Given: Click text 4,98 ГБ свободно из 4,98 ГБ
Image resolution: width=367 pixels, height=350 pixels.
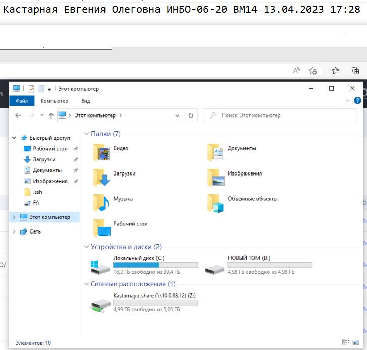Looking at the screenshot, I should pos(261,272).
